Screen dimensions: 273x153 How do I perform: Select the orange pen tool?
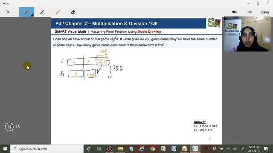click(x=58, y=12)
